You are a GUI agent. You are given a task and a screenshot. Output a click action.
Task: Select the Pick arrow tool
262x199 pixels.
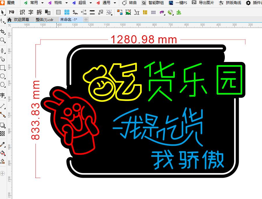pyautogui.click(x=3, y=13)
